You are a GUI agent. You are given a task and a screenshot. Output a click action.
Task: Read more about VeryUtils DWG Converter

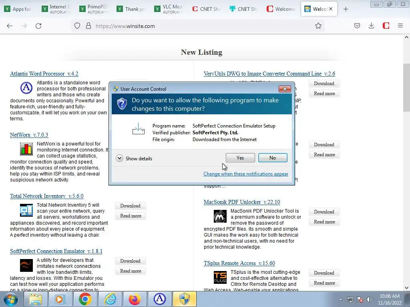tap(324, 94)
